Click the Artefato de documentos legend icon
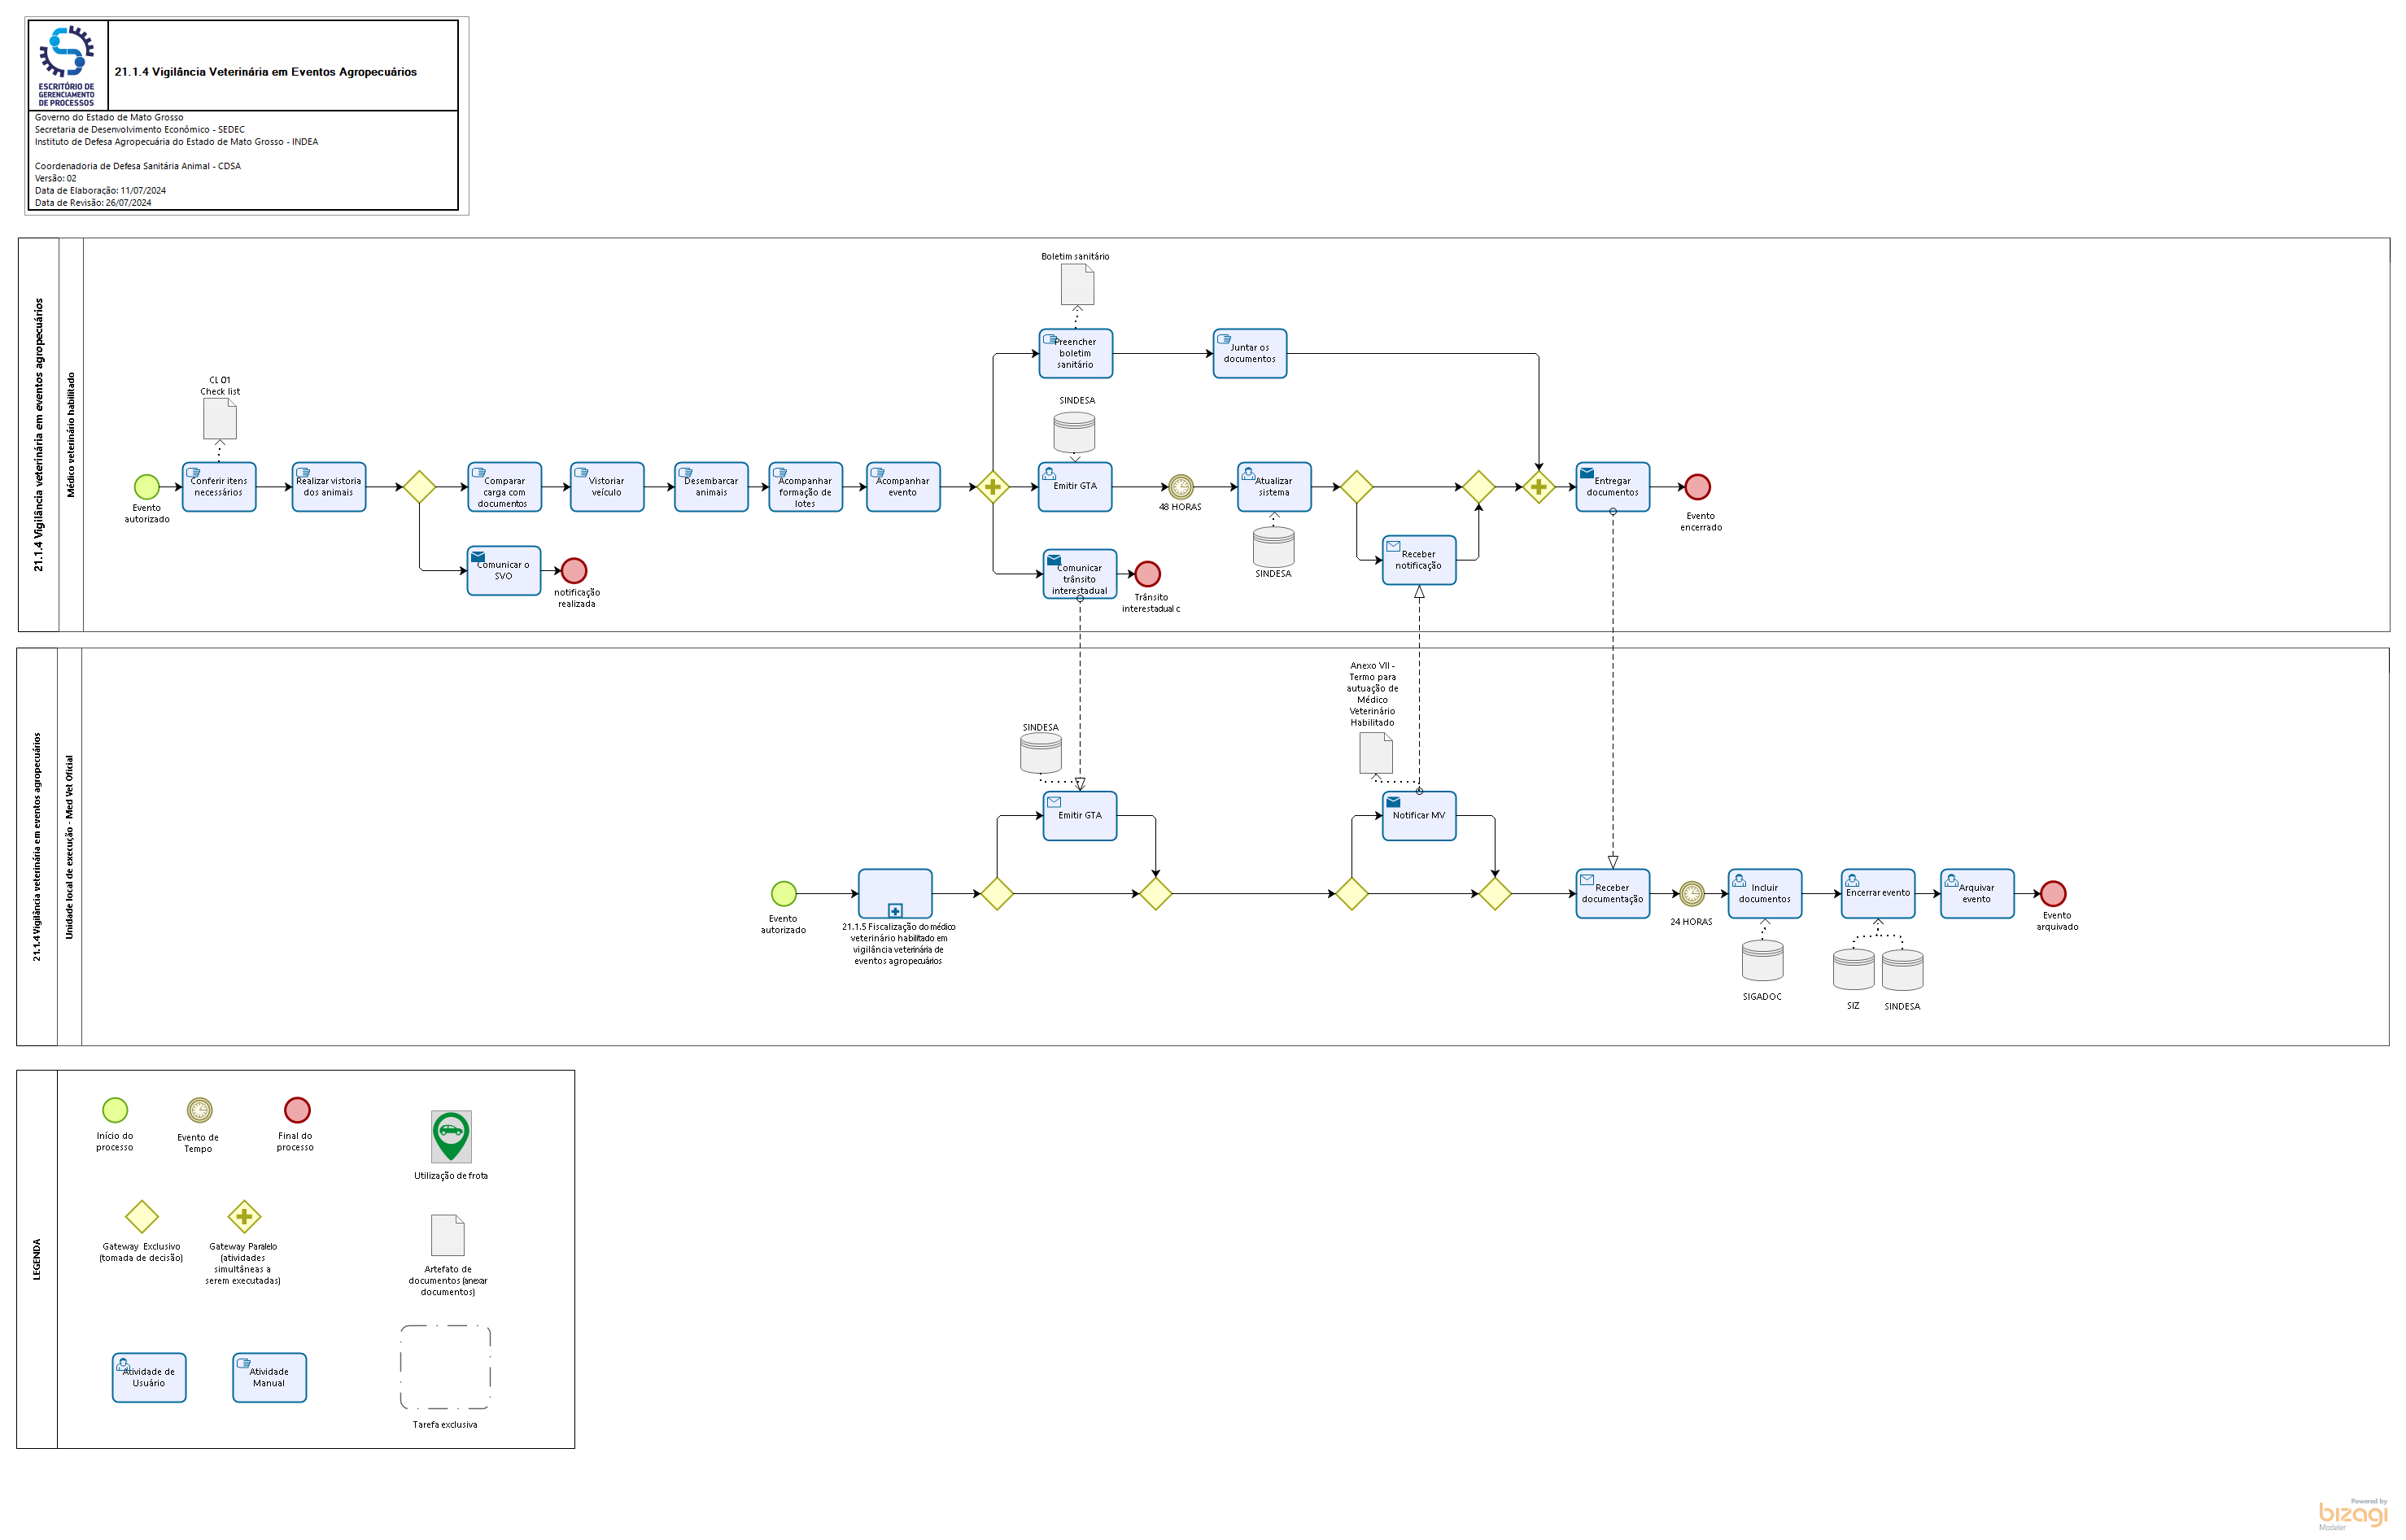Viewport: 2406px width, 1540px height. tap(448, 1236)
